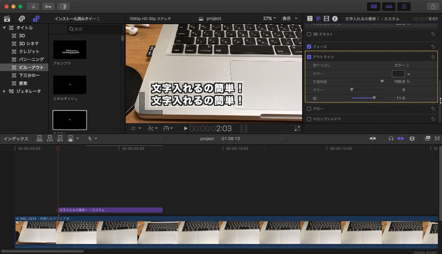
Task: Reset the ドロップシャドウ section arrow
Action: [x=433, y=119]
